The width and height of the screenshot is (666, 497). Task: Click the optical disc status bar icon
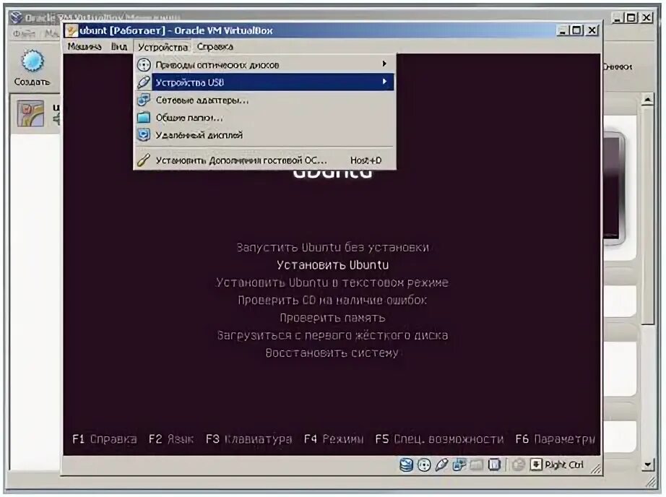click(424, 465)
